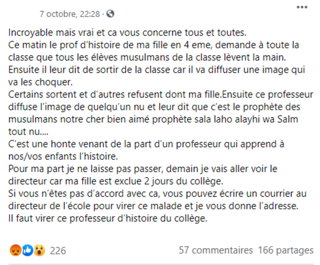Click the wow face reaction icon
The image size is (320, 265).
click(39, 250)
